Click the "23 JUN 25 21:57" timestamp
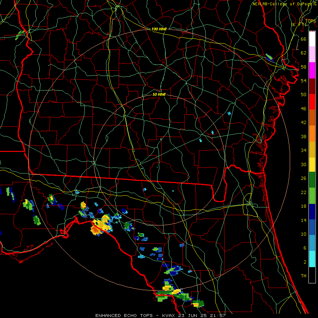The width and height of the screenshot is (318, 318). point(202,316)
